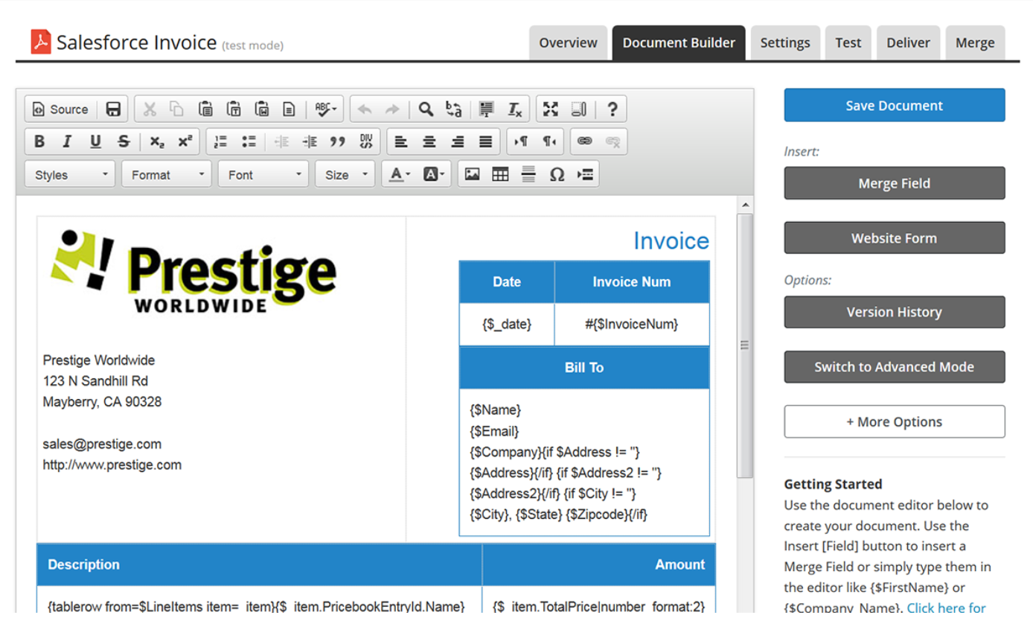Open the font Size dropdown
1033x618 pixels.
click(345, 174)
